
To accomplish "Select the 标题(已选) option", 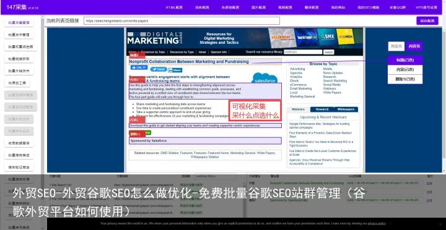I will click(x=405, y=60).
